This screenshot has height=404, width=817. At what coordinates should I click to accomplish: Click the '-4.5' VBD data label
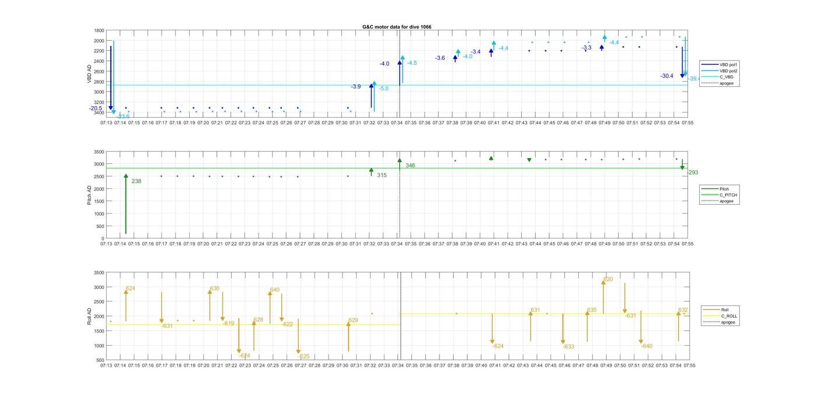click(x=412, y=63)
